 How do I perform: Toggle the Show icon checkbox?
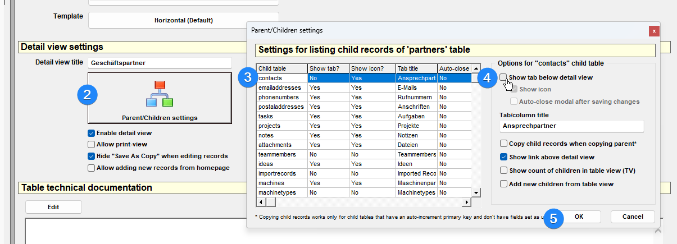point(514,89)
